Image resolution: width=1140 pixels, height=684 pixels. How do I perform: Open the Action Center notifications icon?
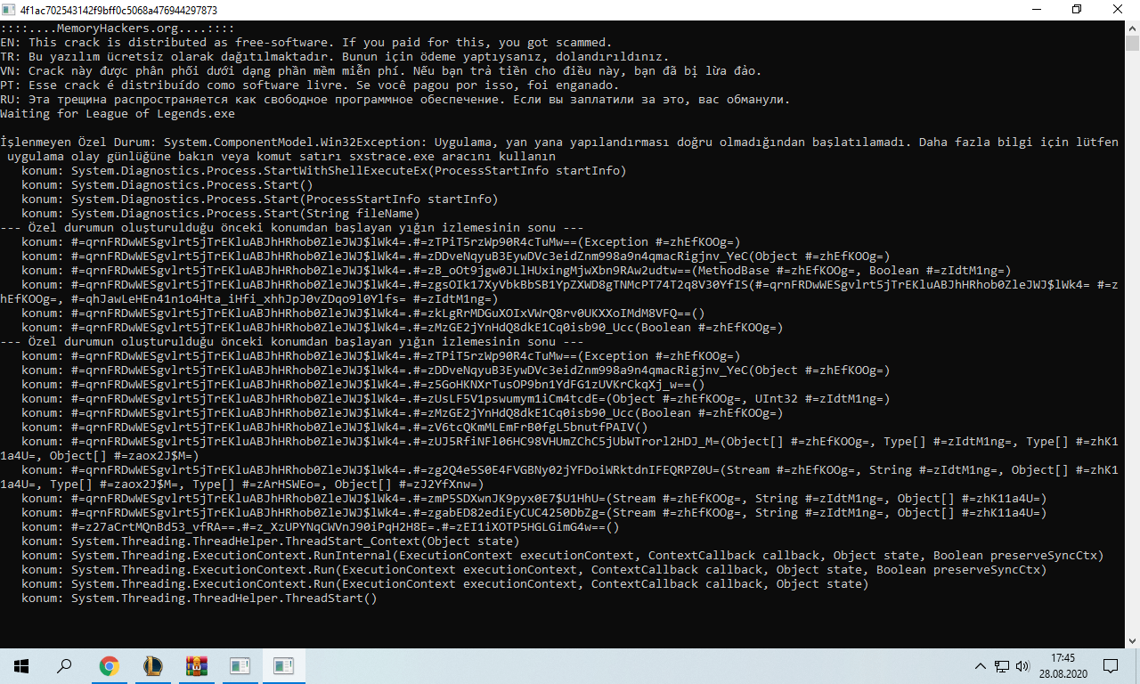click(x=1111, y=666)
